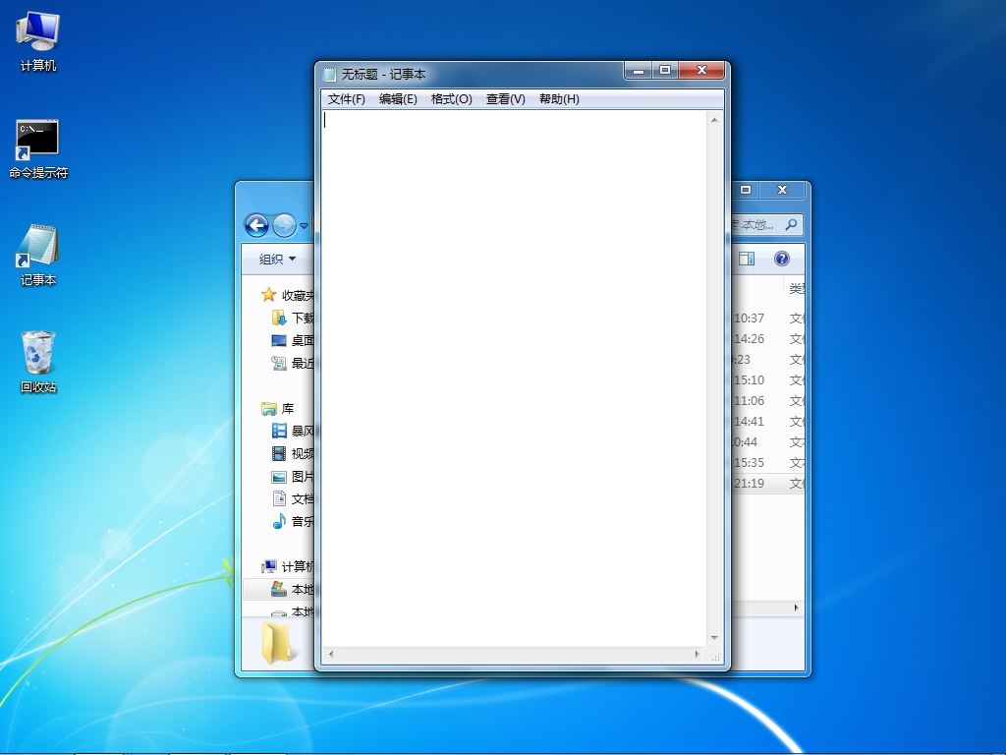Select 文档 library icon in Explorer sidebar

pyautogui.click(x=278, y=498)
